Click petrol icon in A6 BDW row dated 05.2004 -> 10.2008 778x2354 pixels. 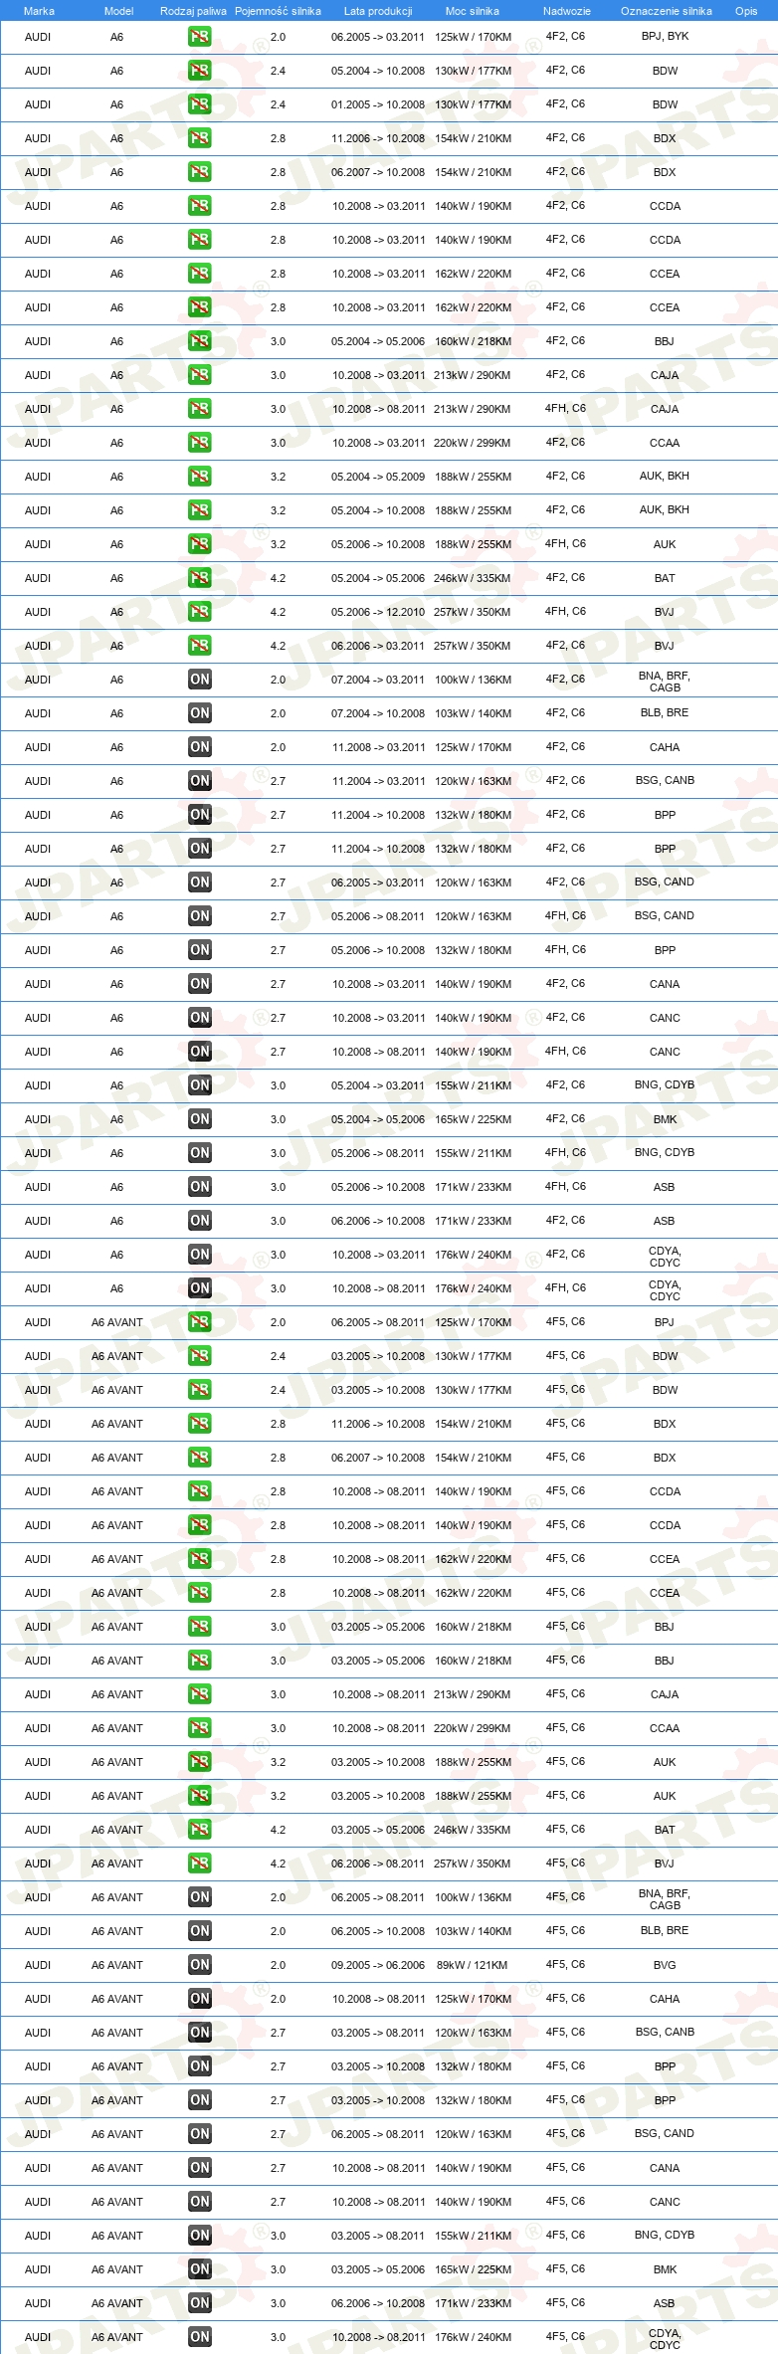click(200, 71)
